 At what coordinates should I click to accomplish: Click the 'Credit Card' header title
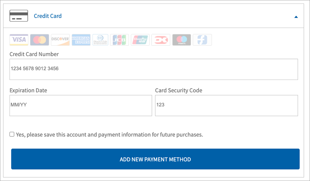point(48,16)
